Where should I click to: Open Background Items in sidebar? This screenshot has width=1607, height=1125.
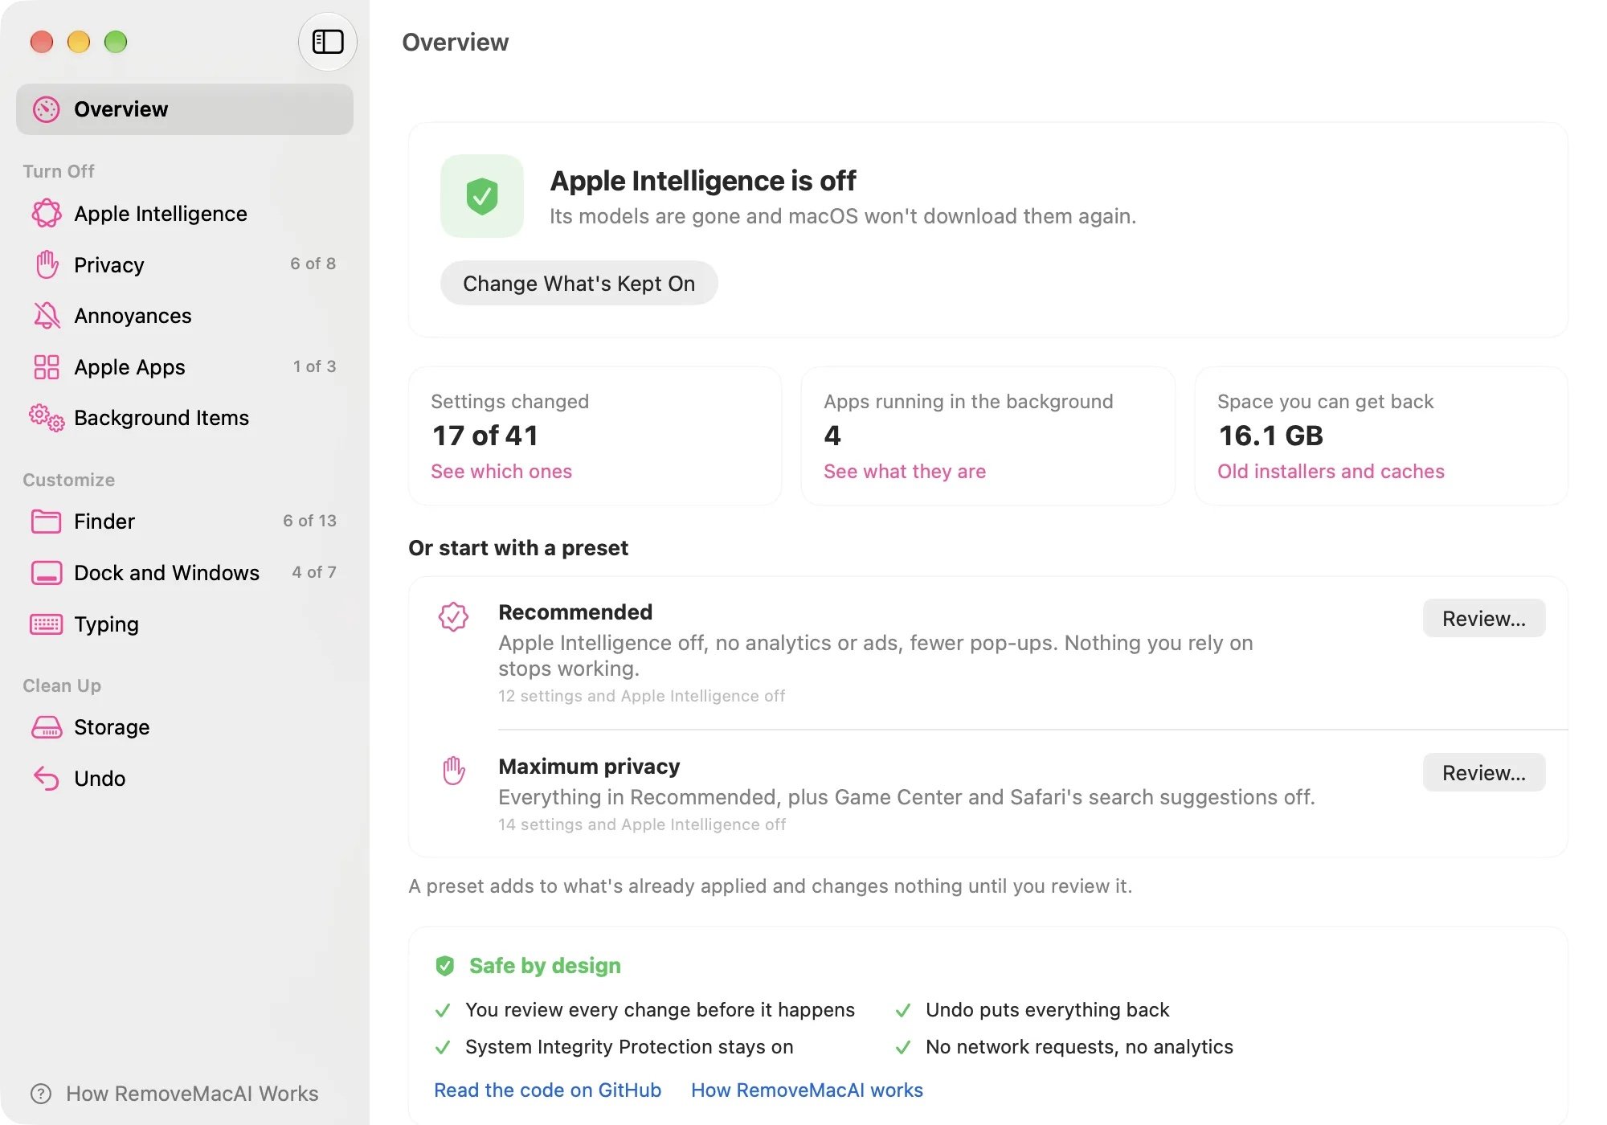185,418
